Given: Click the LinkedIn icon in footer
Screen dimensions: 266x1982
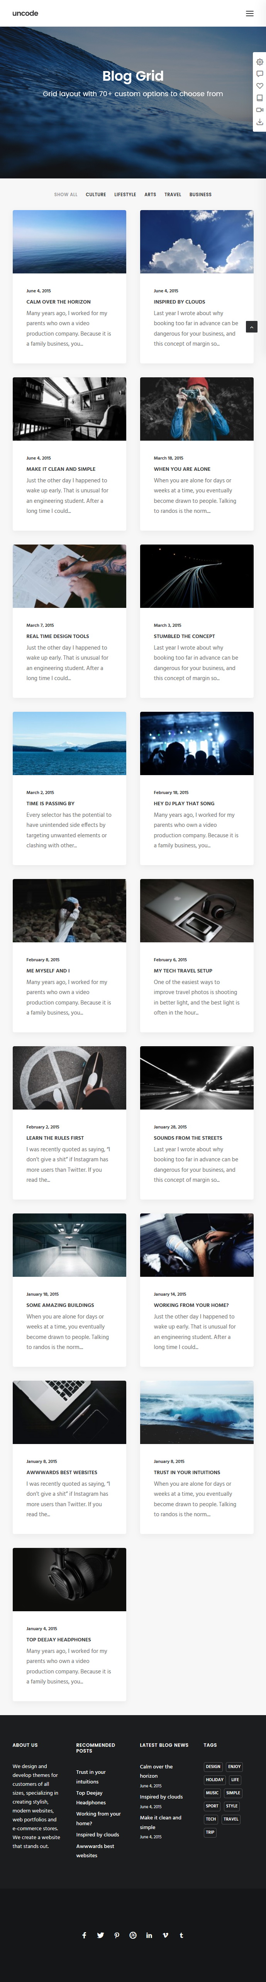Looking at the screenshot, I should click(x=149, y=1935).
